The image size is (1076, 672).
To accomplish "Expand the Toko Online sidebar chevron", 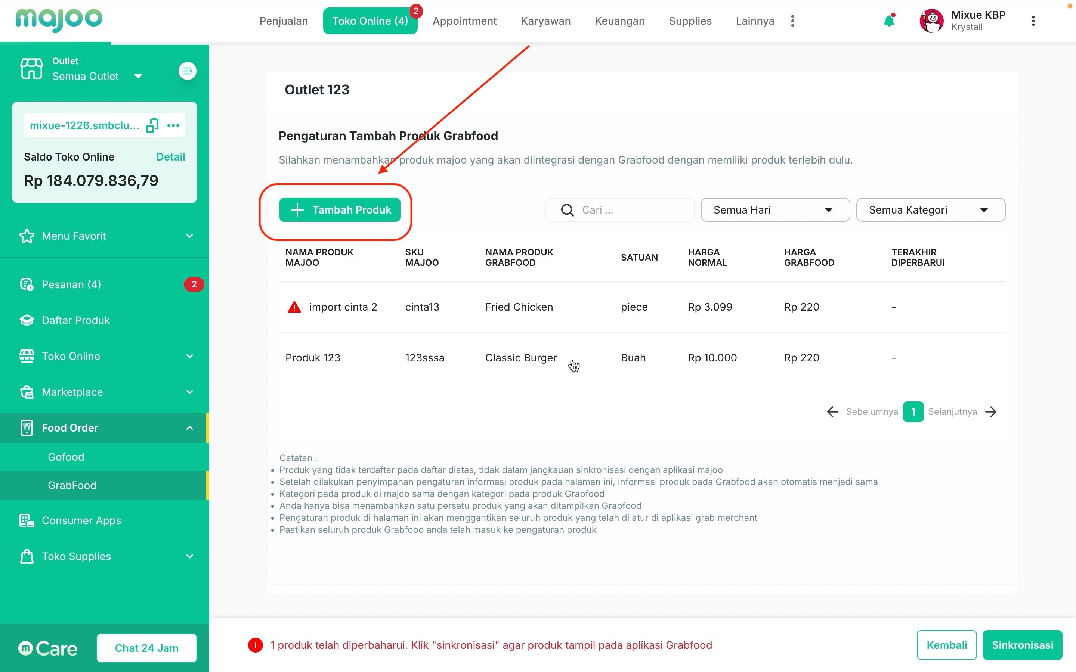I will (x=189, y=356).
